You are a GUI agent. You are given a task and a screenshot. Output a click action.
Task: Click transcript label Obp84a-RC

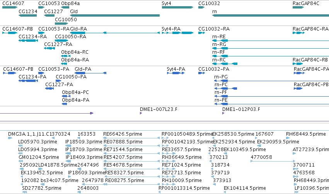75,52
